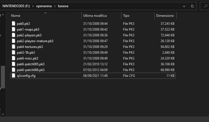This screenshot has height=122, width=209.
Task: Click the pak1-maps.pk3 file icon
Action: 14,29
